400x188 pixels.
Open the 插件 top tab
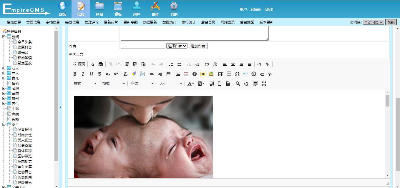pos(155,9)
